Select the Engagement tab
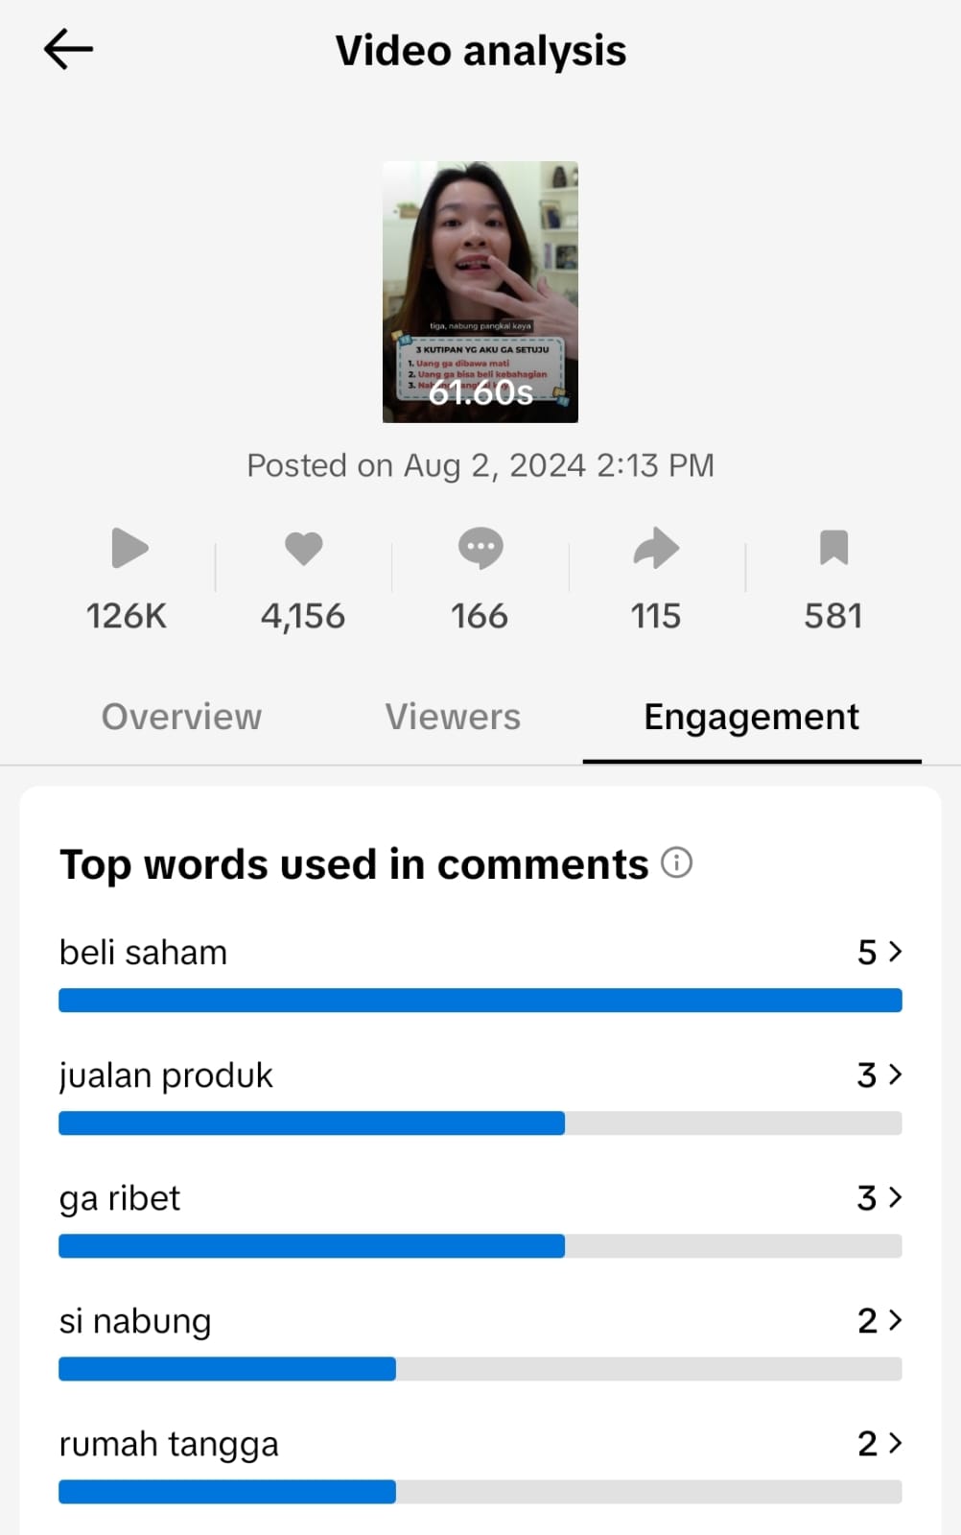 pyautogui.click(x=751, y=717)
